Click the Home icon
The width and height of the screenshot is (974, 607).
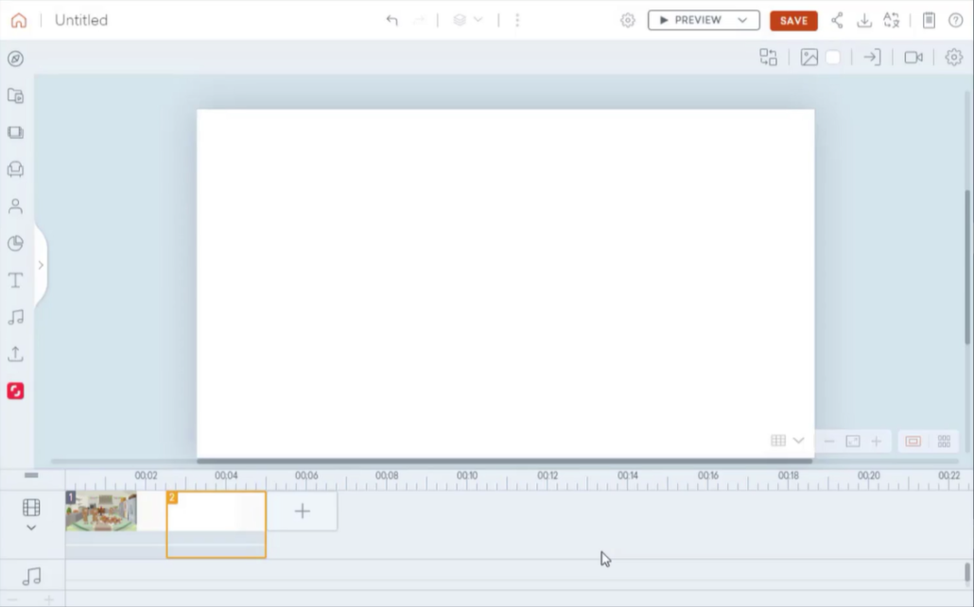(x=19, y=20)
